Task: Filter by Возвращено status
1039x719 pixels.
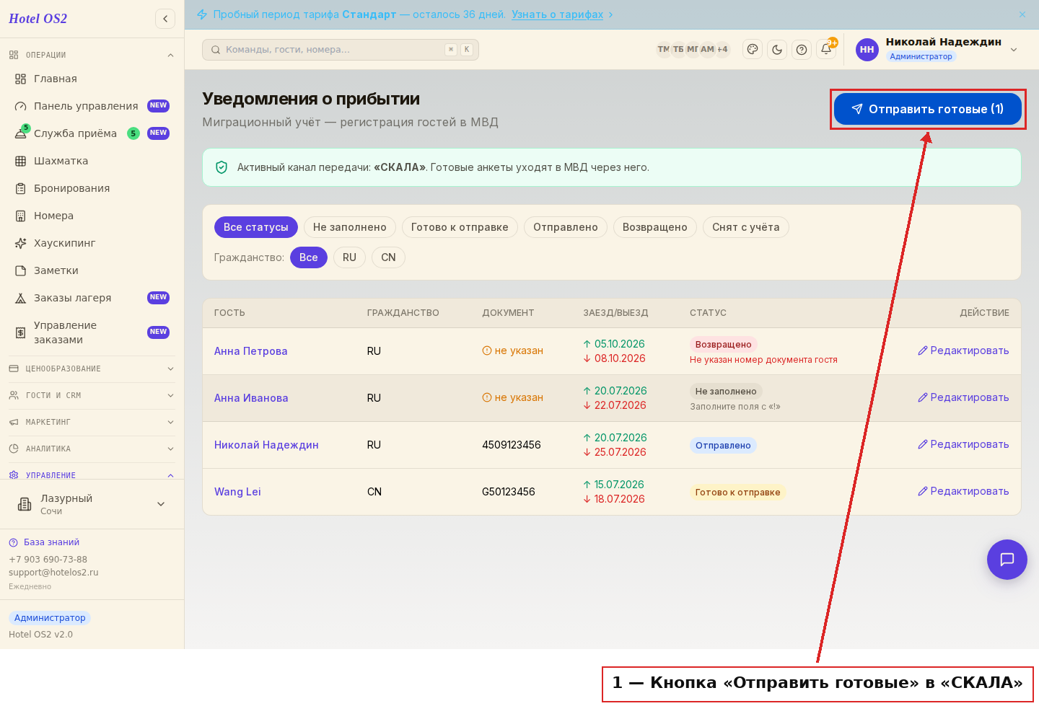Action: pyautogui.click(x=655, y=227)
